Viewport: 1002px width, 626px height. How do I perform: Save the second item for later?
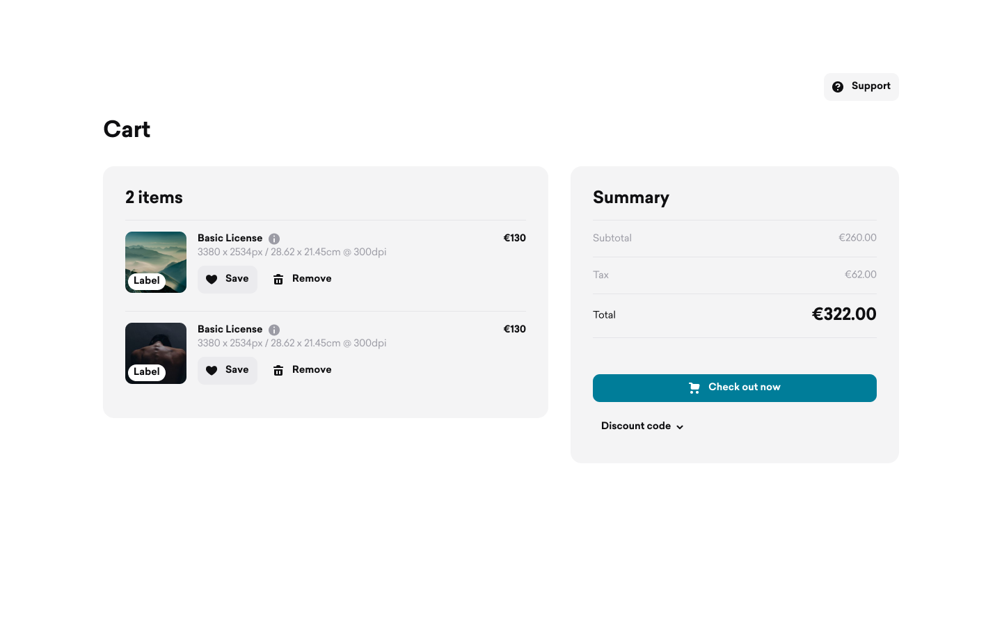228,371
